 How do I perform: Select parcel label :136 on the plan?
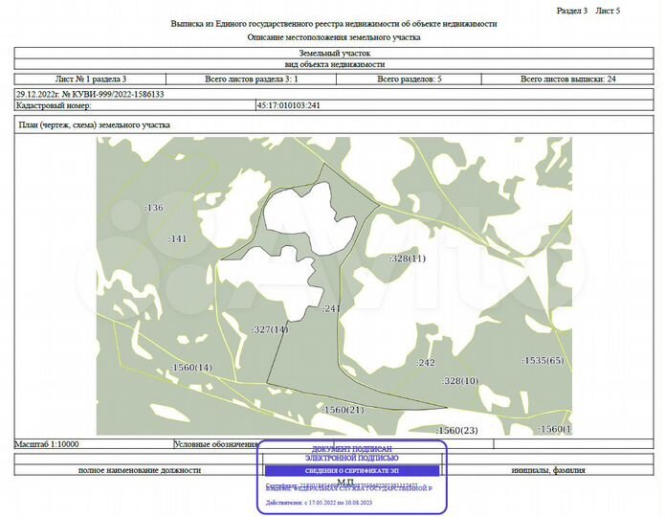point(153,208)
